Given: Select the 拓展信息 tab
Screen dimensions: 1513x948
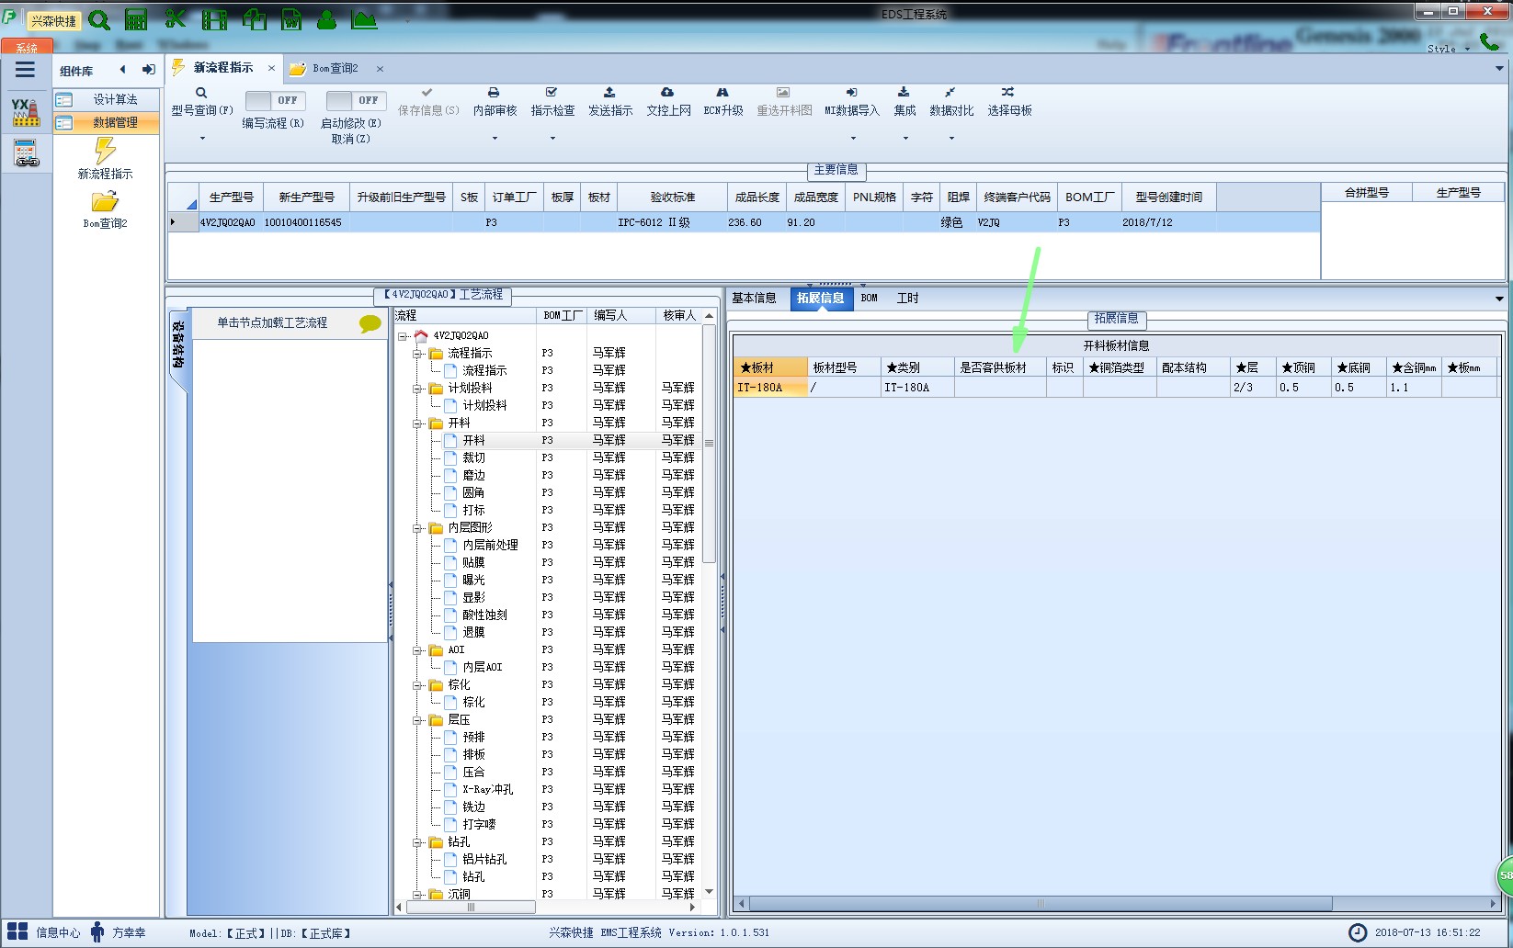Looking at the screenshot, I should point(821,299).
